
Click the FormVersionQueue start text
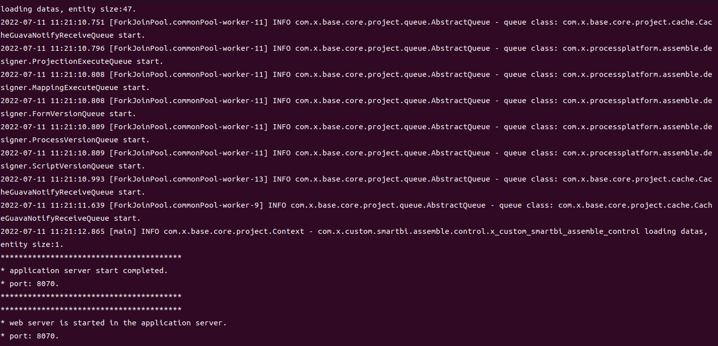tap(64, 114)
